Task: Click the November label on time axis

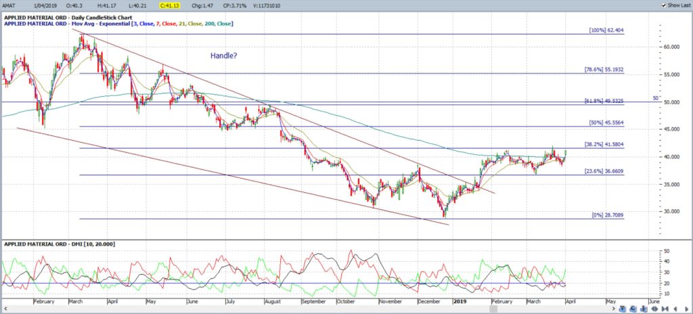Action: coord(391,301)
